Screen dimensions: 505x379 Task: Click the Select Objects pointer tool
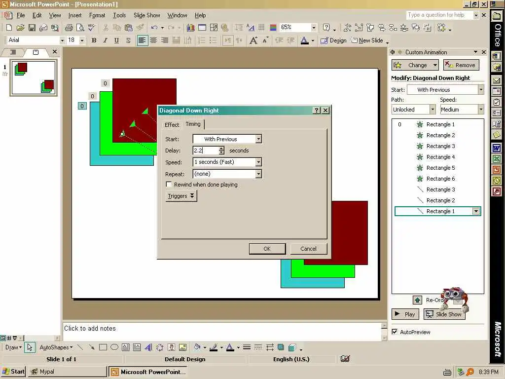coord(30,347)
